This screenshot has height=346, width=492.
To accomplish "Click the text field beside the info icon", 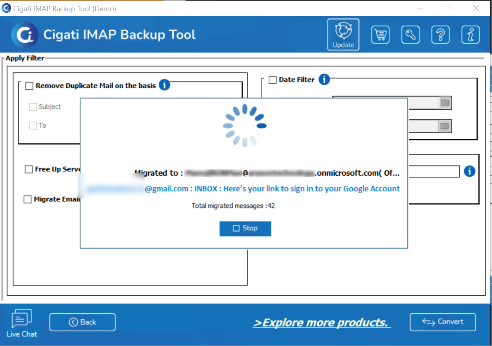I will [433, 172].
